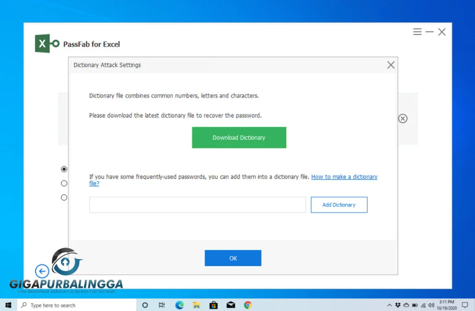
Task: Open Microsoft Store from the taskbar
Action: 213,305
